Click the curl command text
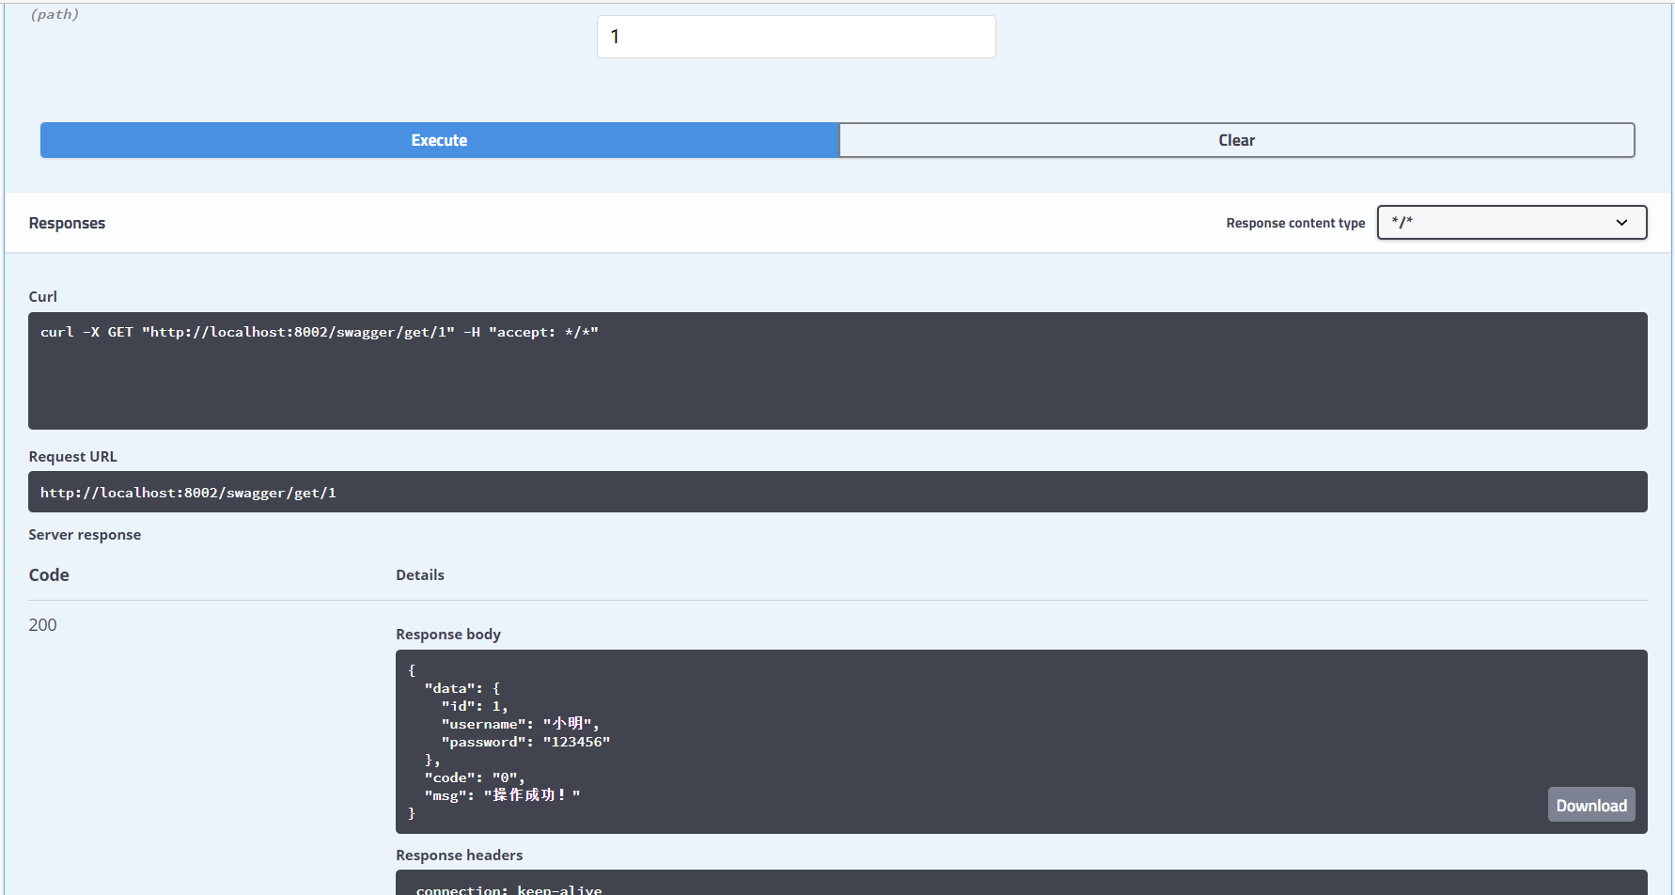The height and width of the screenshot is (895, 1675). click(x=320, y=332)
